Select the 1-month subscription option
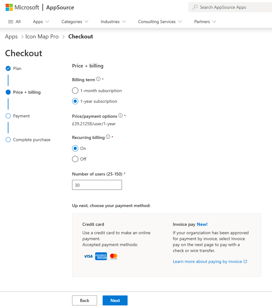 tap(75, 91)
